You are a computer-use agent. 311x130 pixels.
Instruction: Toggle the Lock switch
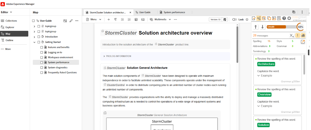234,20
